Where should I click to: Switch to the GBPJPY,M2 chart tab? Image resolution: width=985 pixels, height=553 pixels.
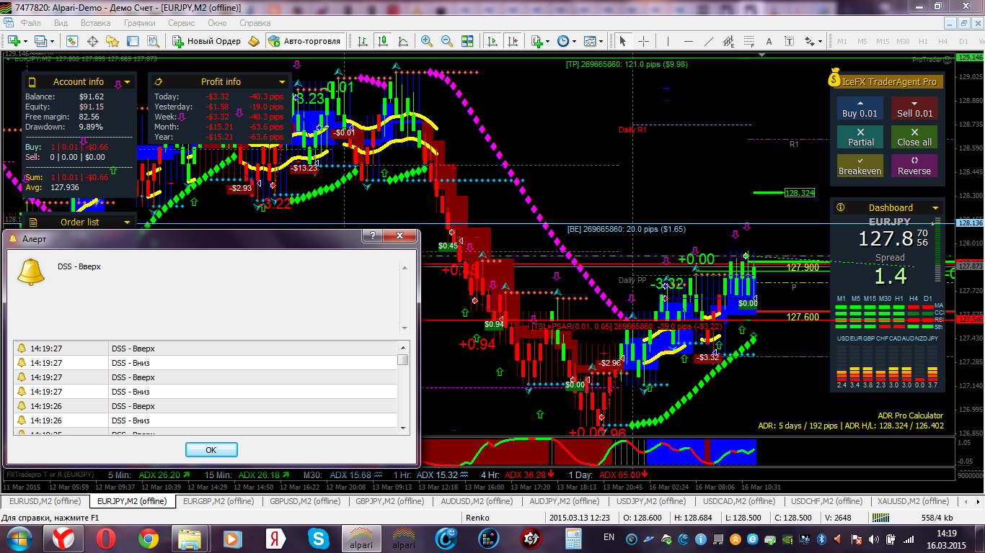coord(390,501)
